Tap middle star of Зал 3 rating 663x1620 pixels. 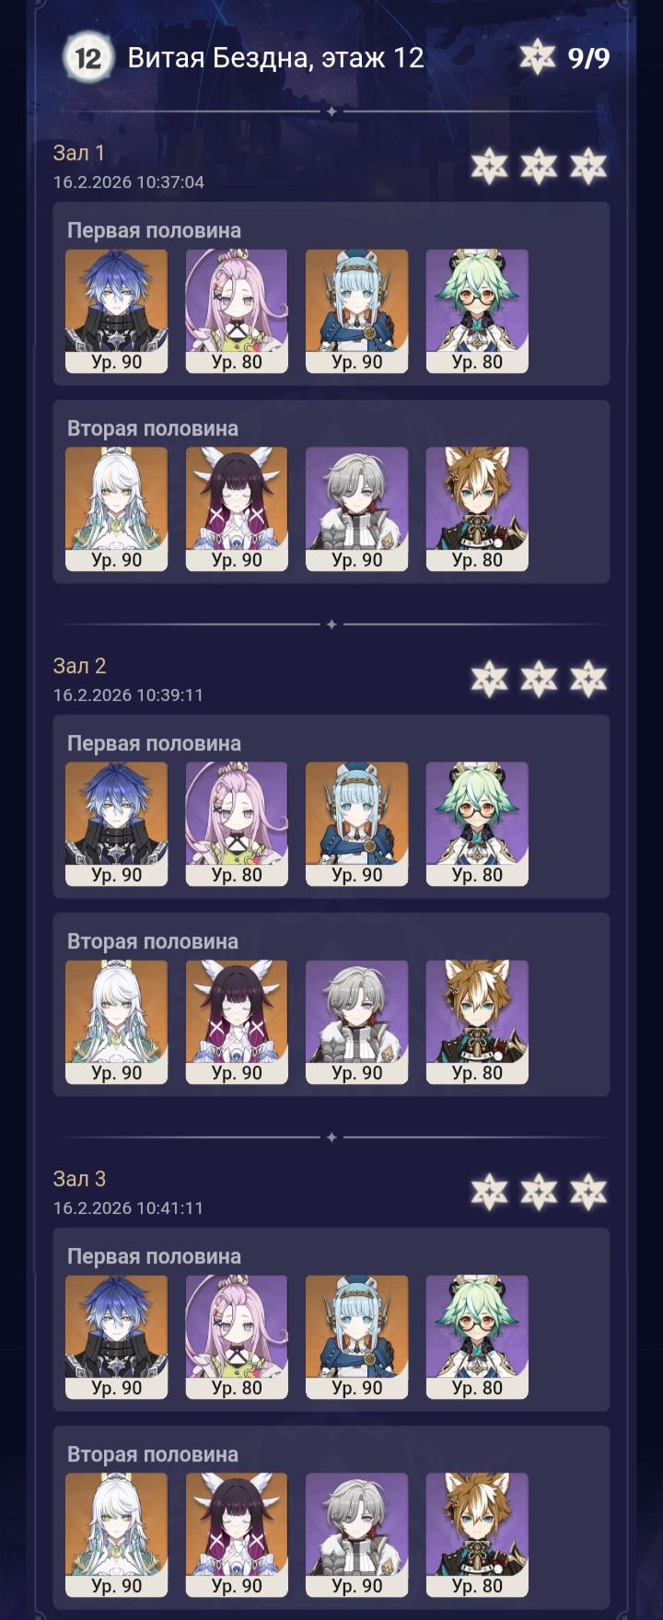[x=539, y=1193]
